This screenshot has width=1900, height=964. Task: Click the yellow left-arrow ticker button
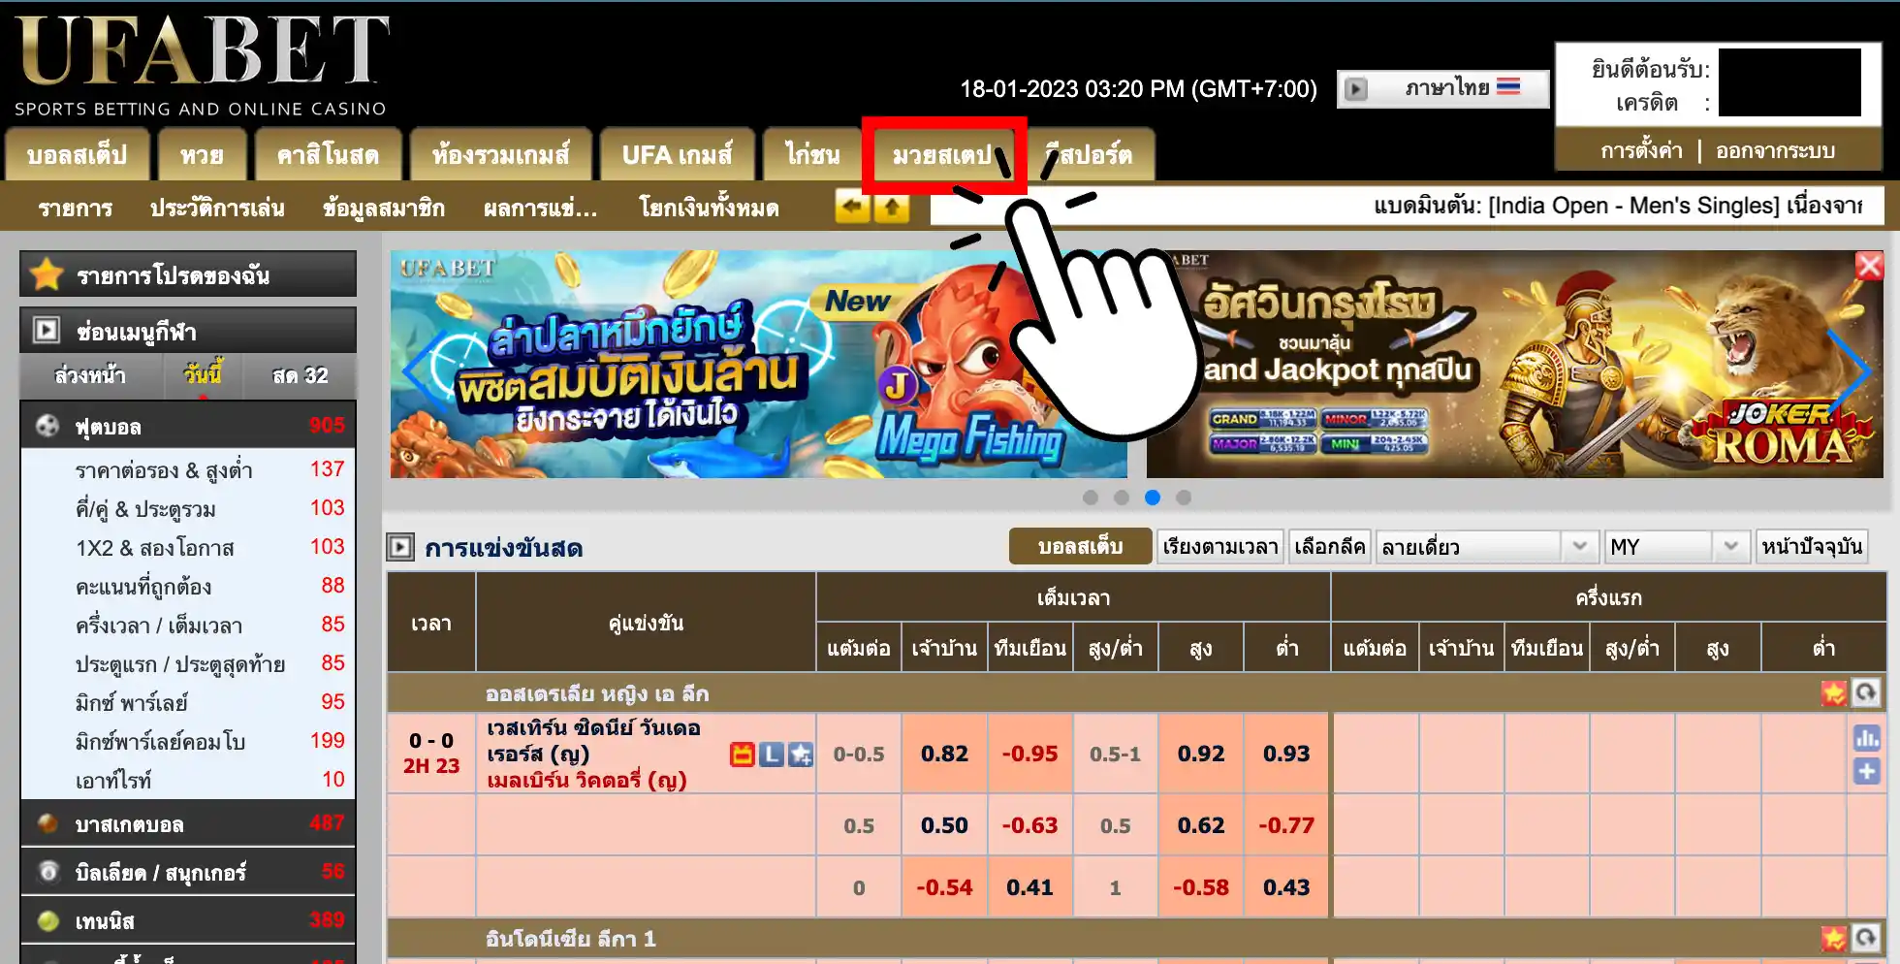(852, 206)
